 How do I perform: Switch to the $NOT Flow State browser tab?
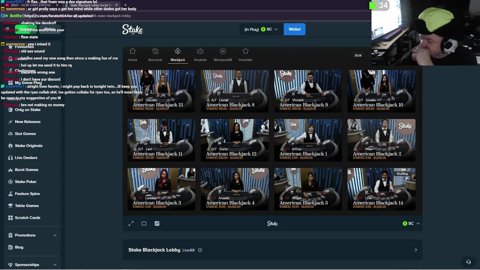[31, 5]
